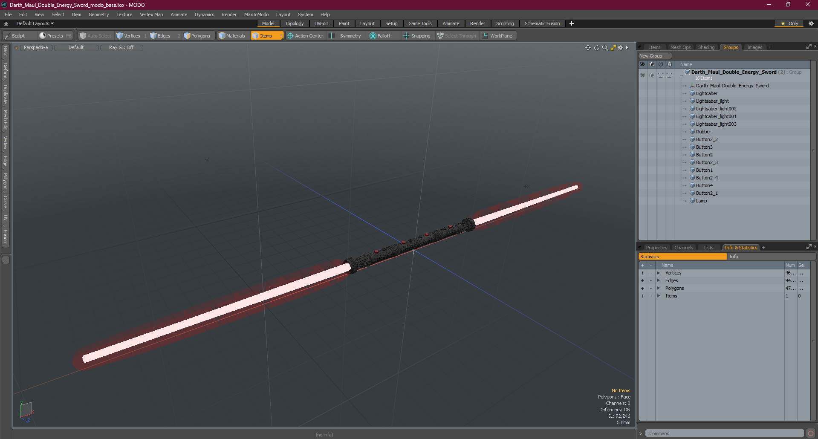Switch to the Topology layout tab
This screenshot has height=439, width=818.
coord(294,23)
